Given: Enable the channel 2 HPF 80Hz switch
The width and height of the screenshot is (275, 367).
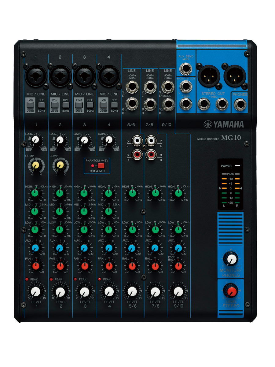Looking at the screenshot, I should click(65, 105).
